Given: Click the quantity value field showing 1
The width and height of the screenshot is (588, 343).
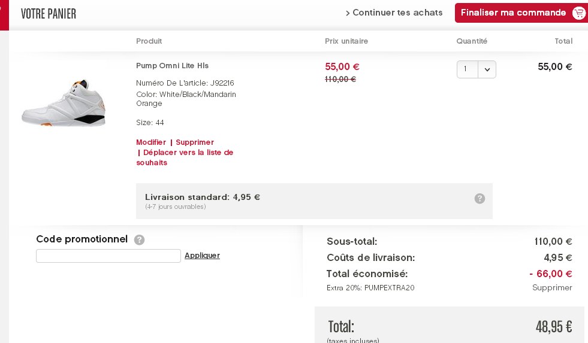Looking at the screenshot, I should coord(468,69).
